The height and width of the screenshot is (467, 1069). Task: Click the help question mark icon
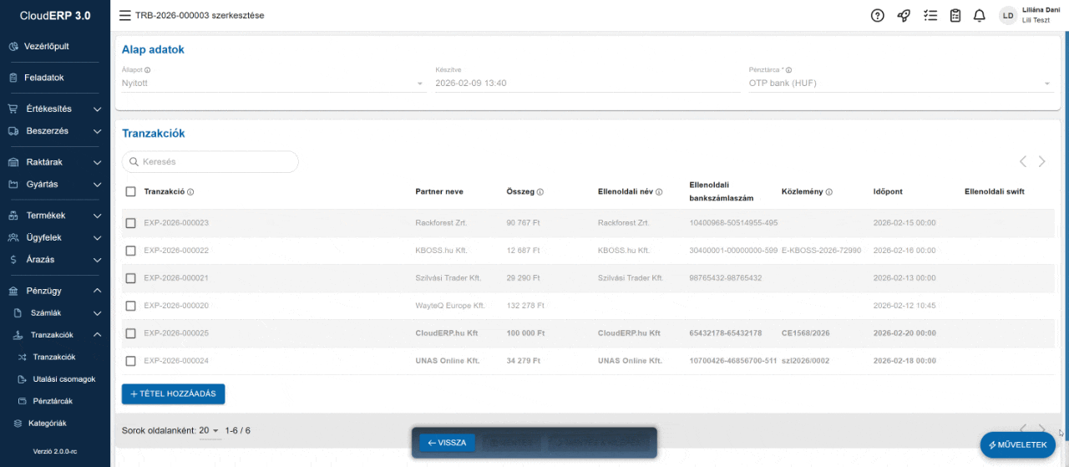(877, 15)
